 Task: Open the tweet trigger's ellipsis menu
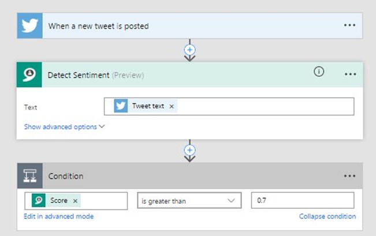point(350,25)
